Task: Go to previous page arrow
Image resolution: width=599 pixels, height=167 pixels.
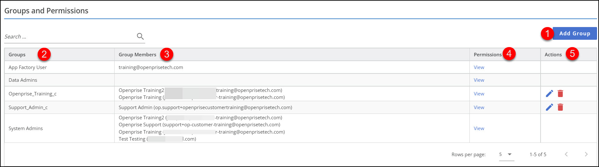Action: pyautogui.click(x=566, y=154)
